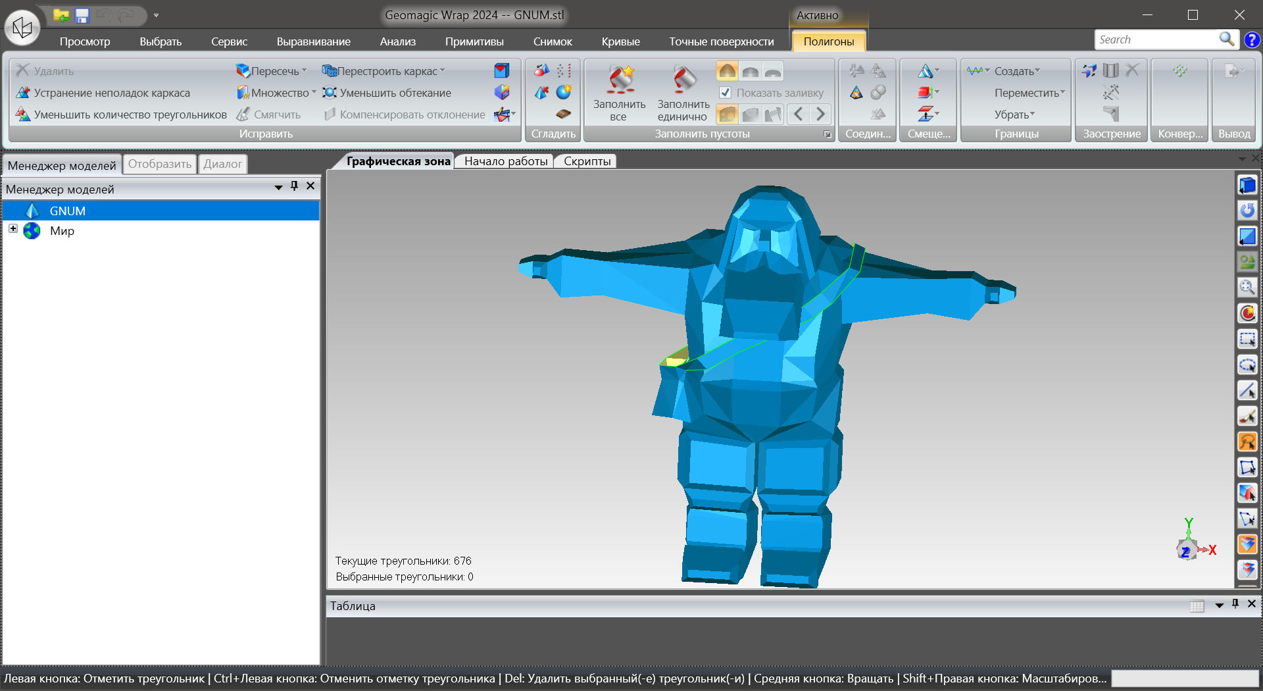Screen dimensions: 1263x691
Task: Click the Save disk icon in quick toolbar
Action: click(x=82, y=15)
